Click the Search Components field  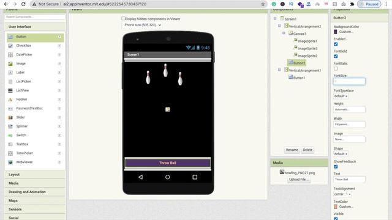[35, 16]
